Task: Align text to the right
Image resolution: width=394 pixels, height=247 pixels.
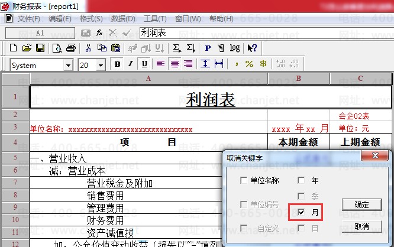Action: [x=188, y=64]
